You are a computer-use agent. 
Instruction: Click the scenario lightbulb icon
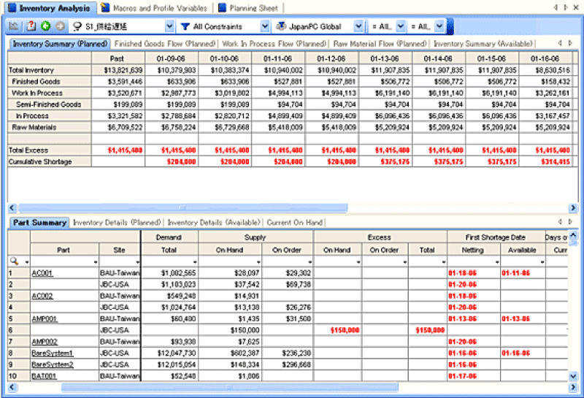click(77, 26)
